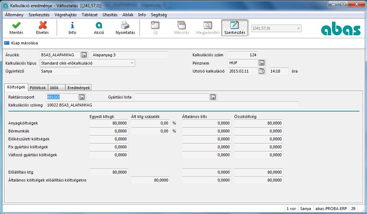
Task: Switch to the Idők tab
Action: coord(56,88)
